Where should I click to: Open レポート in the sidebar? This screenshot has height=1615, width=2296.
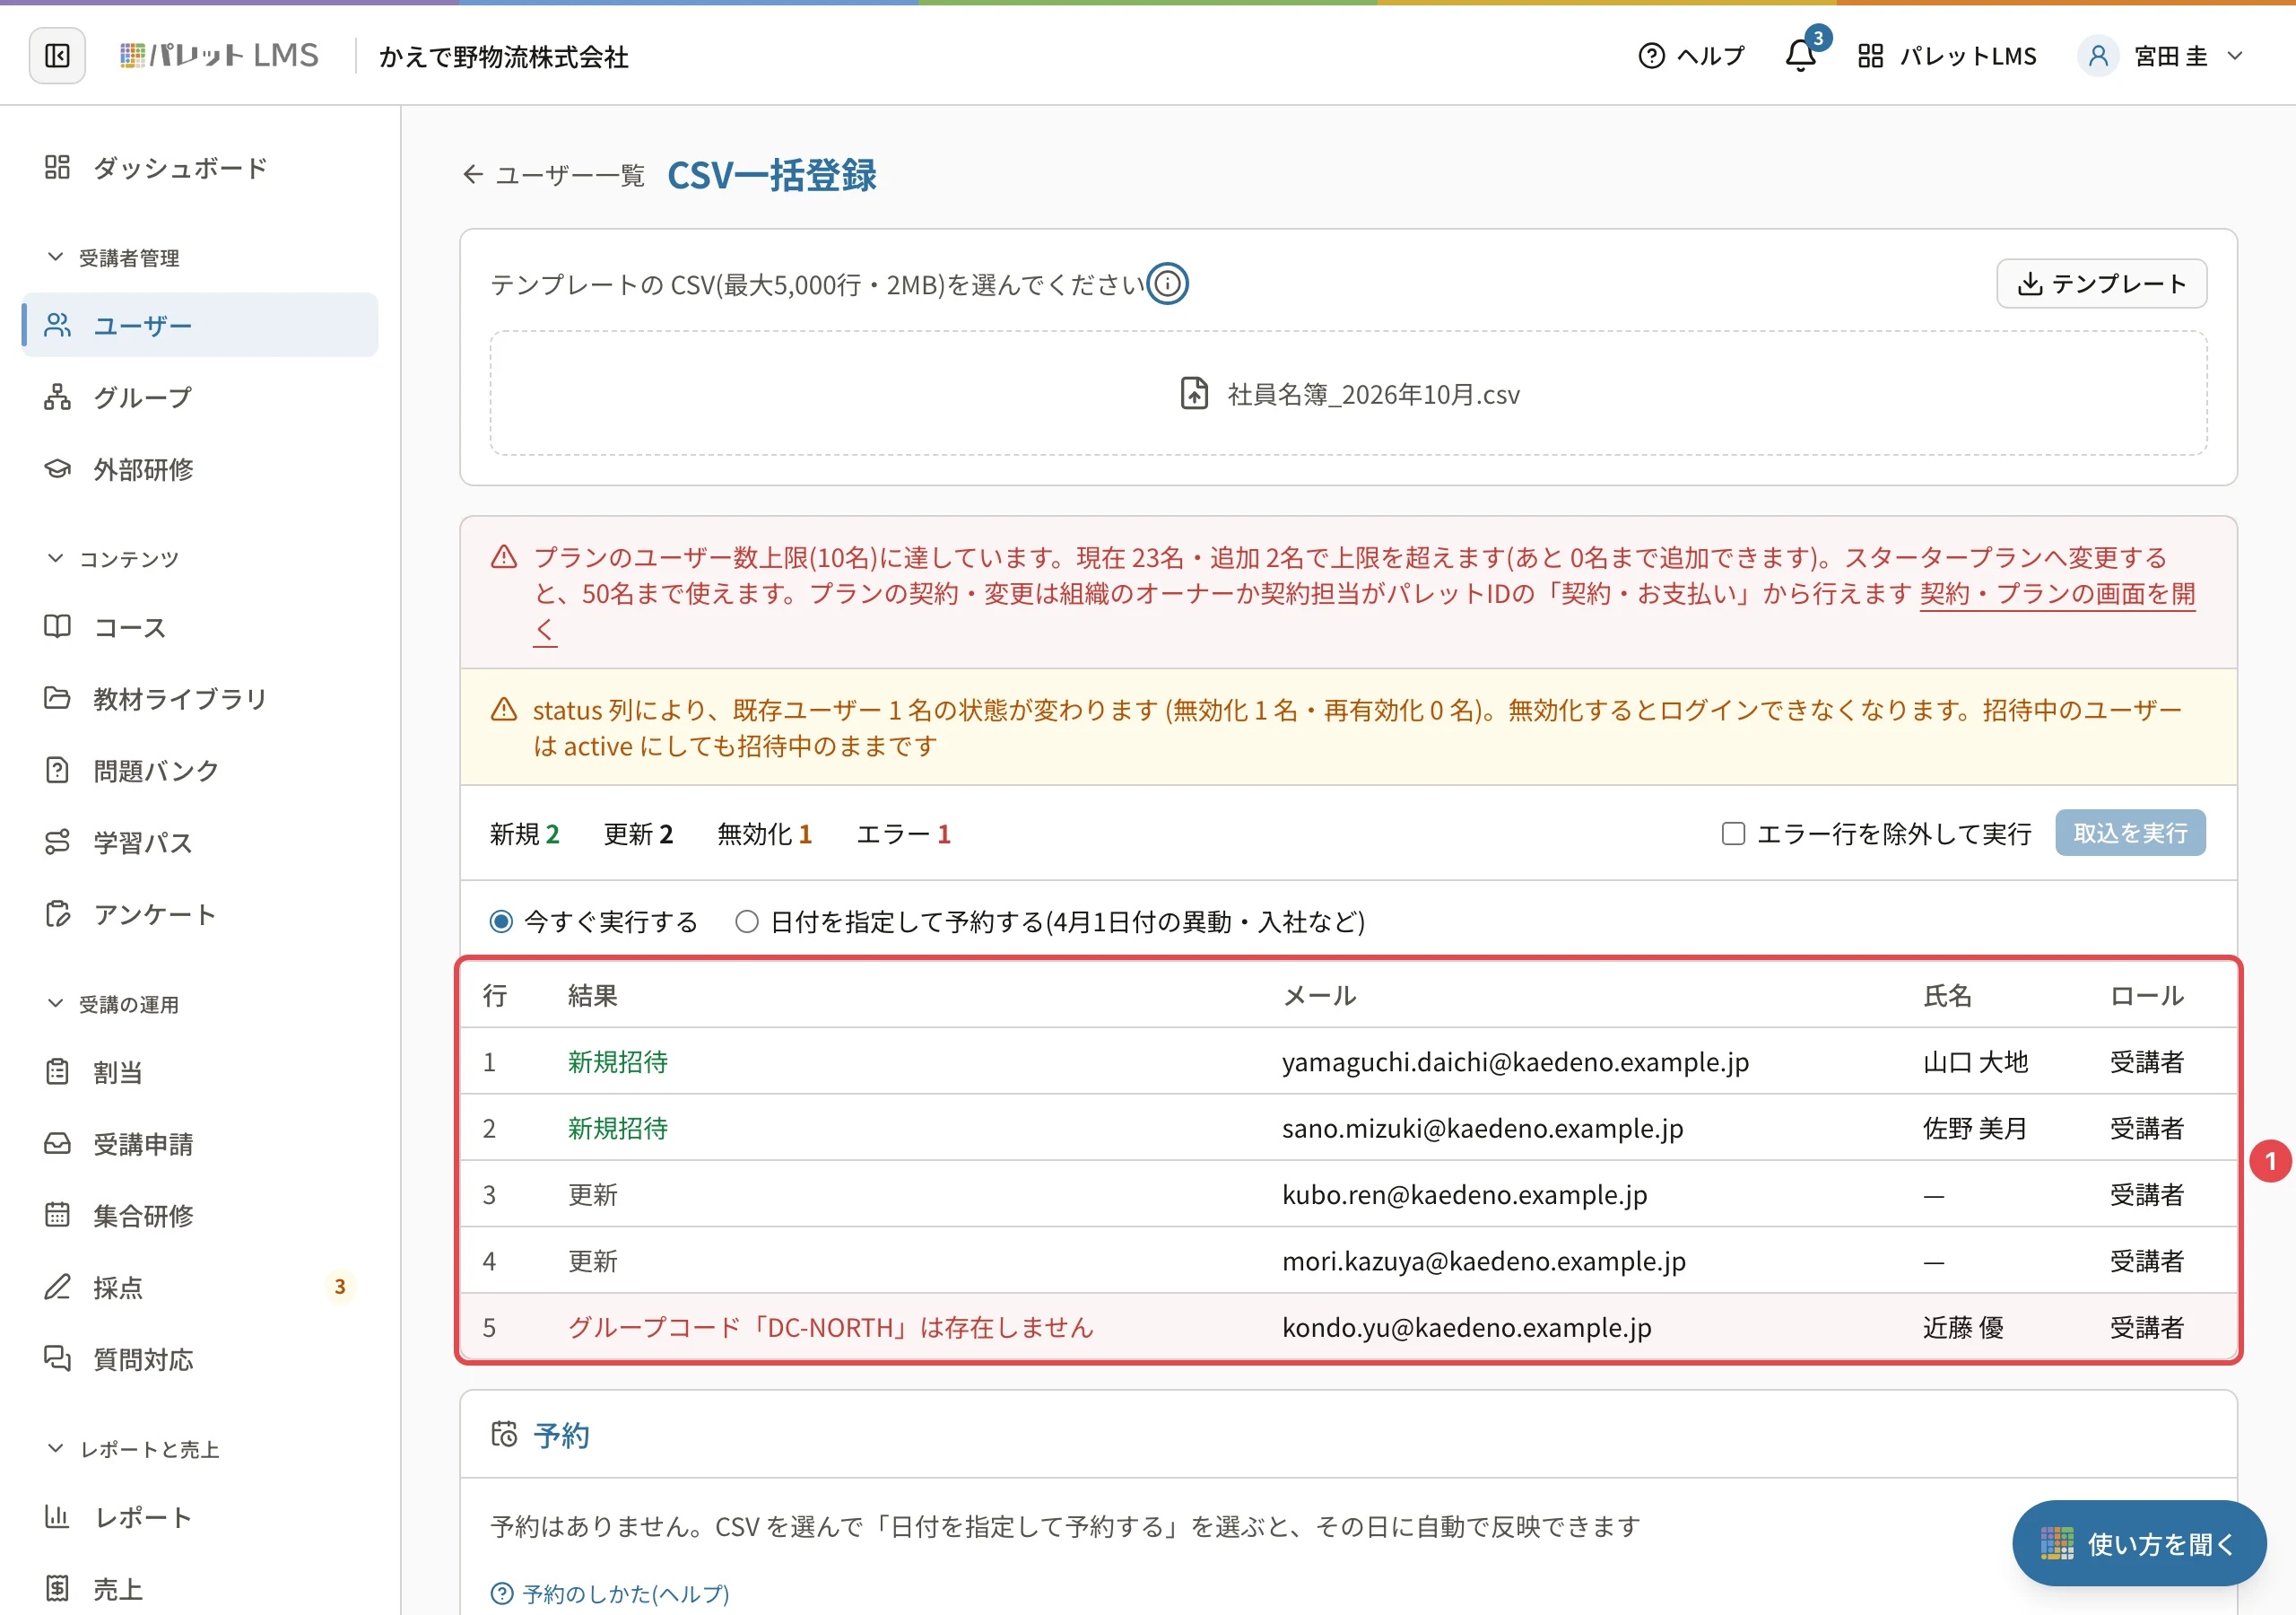[200, 1518]
